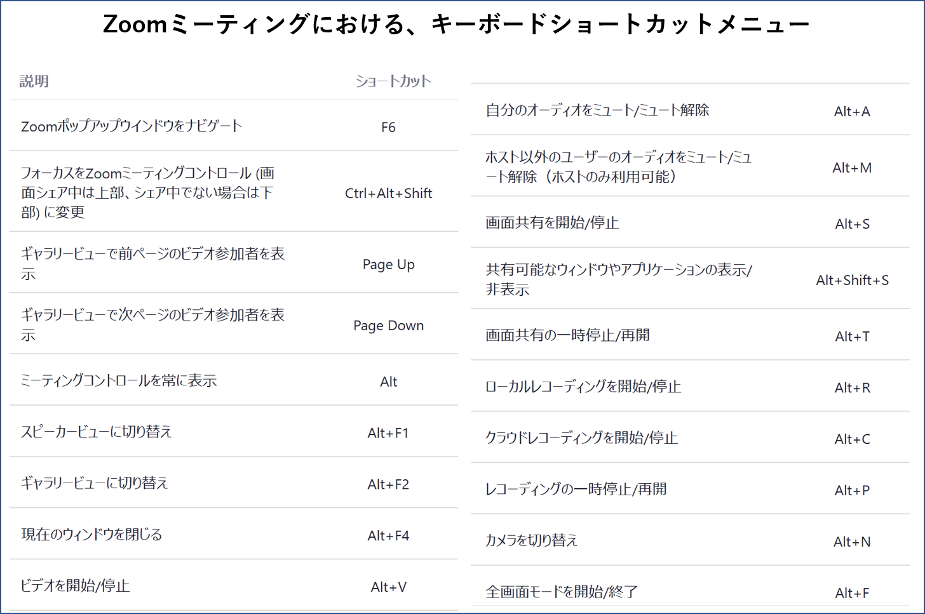Click the 'Page Down' shortcut cell
The image size is (925, 614).
pos(389,325)
